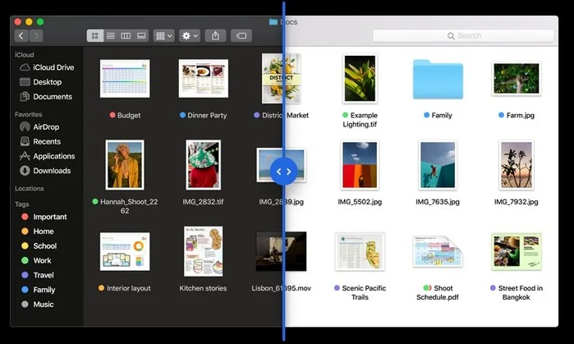
Task: Select the Kitchen stories document
Action: point(203,251)
